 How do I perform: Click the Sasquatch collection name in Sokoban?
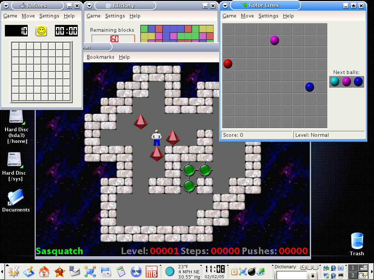[x=60, y=251]
